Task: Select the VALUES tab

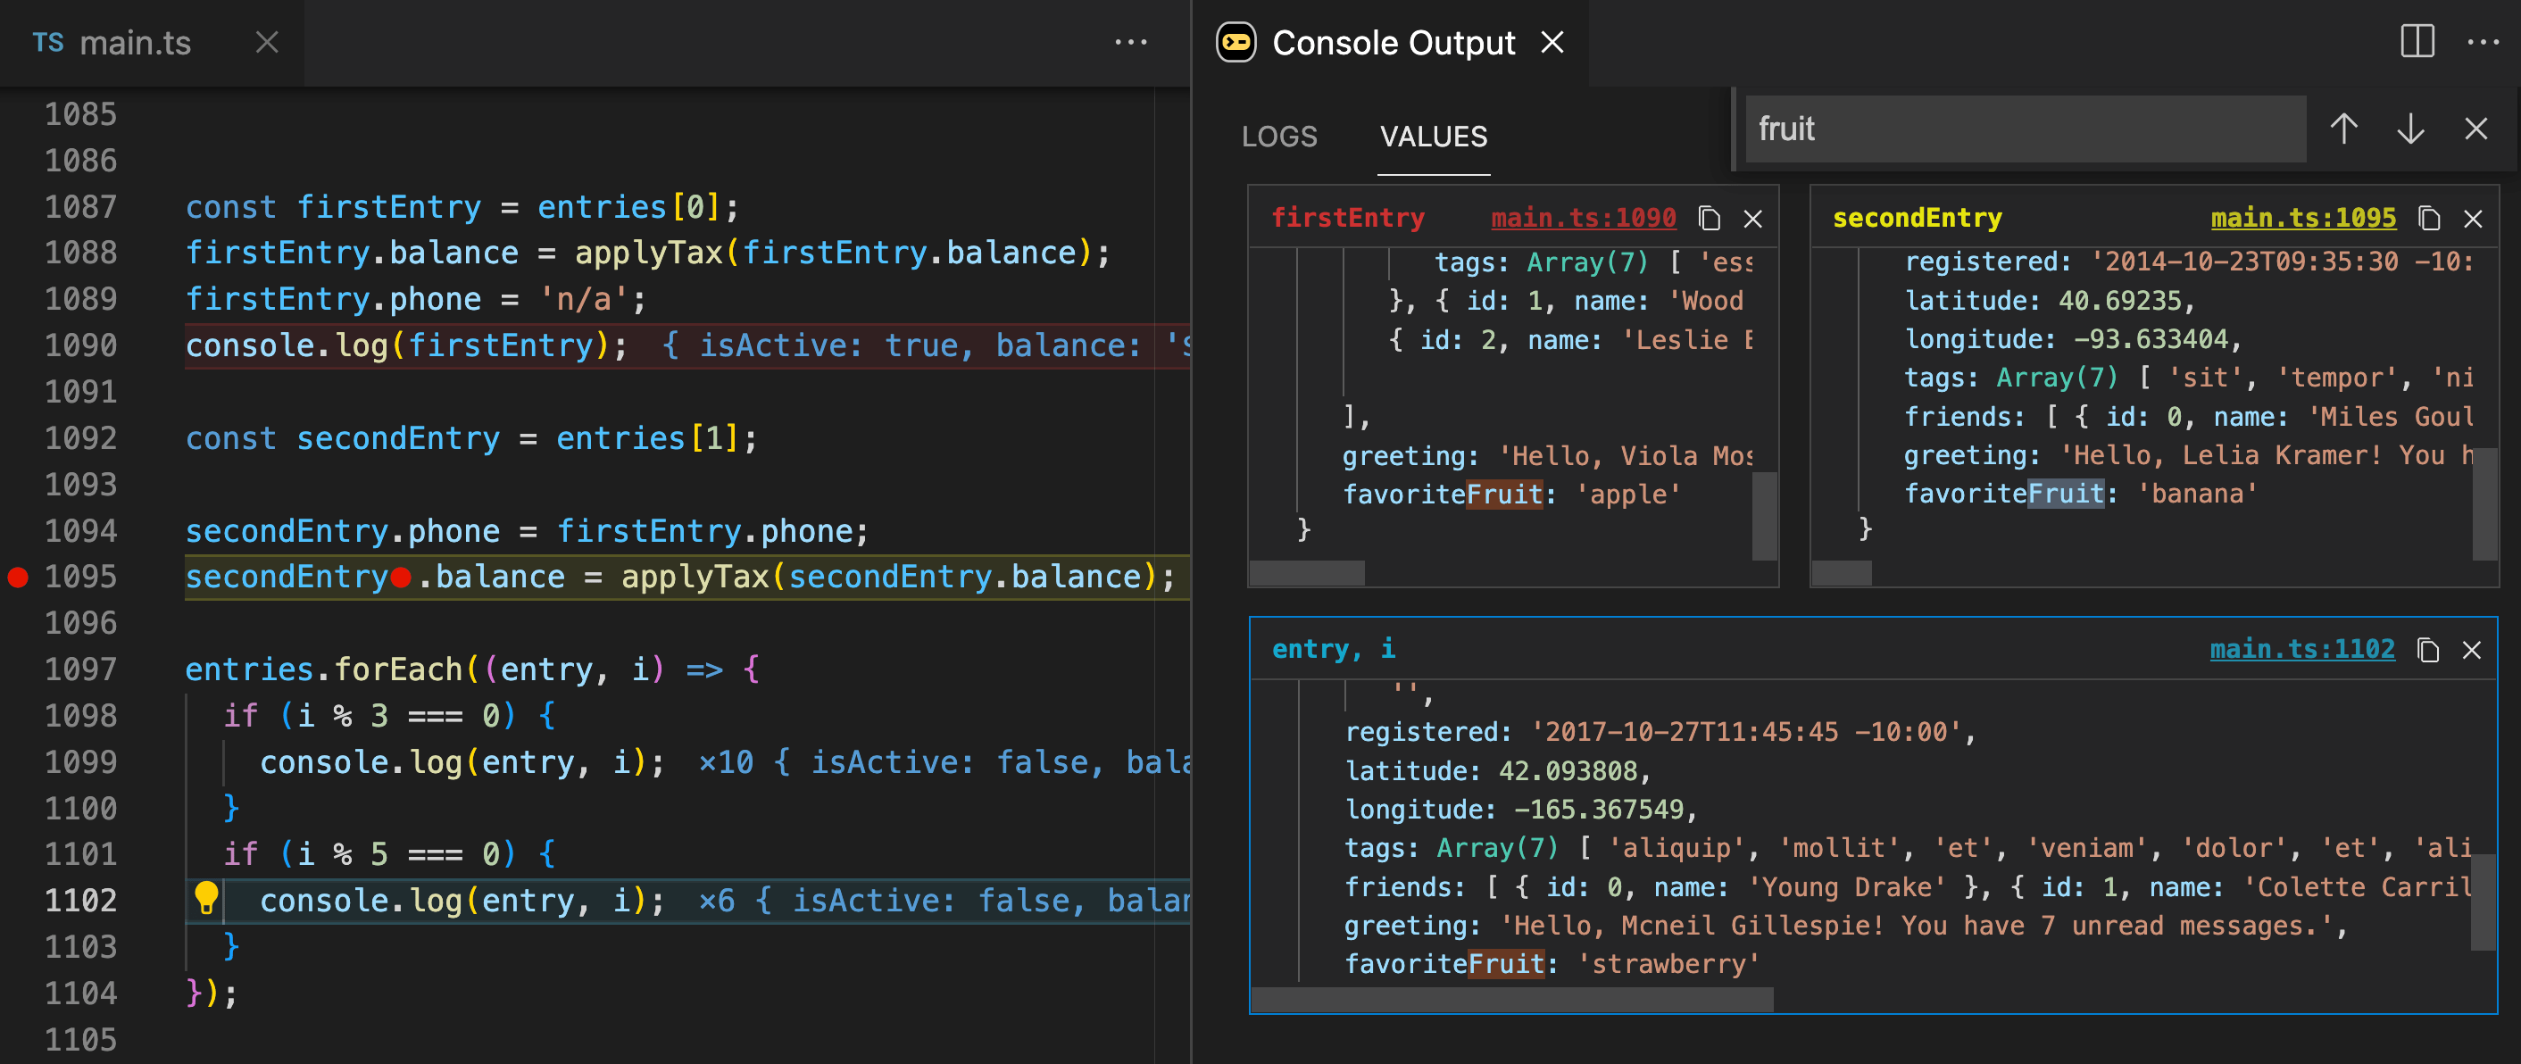Action: coord(1433,137)
